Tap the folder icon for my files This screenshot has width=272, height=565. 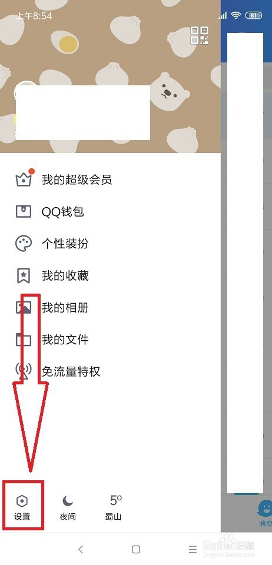(24, 340)
